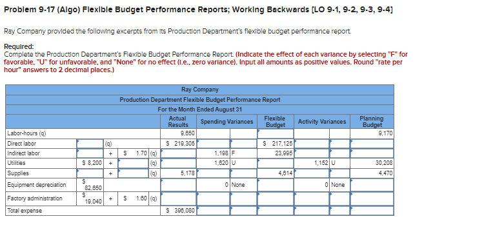The height and width of the screenshot is (250, 484).
Task: Open Utilities Activity Variance dropdown showing U
Action: tap(339, 163)
